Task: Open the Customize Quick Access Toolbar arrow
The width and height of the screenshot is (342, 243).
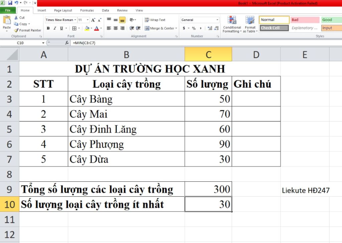Action: [x=35, y=3]
